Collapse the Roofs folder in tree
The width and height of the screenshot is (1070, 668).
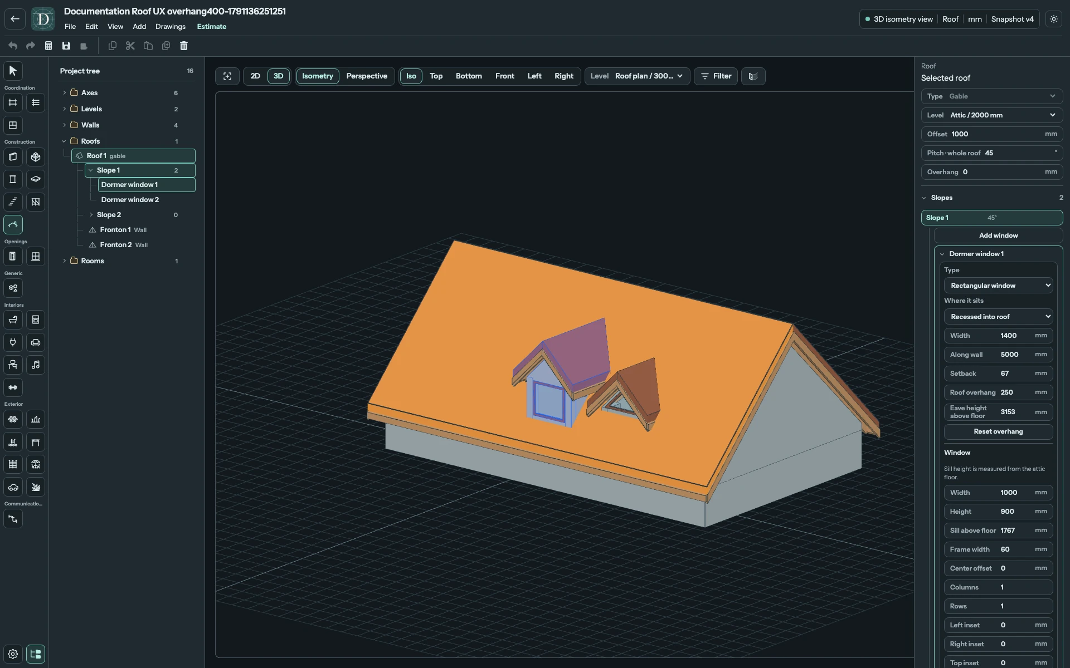pyautogui.click(x=64, y=141)
